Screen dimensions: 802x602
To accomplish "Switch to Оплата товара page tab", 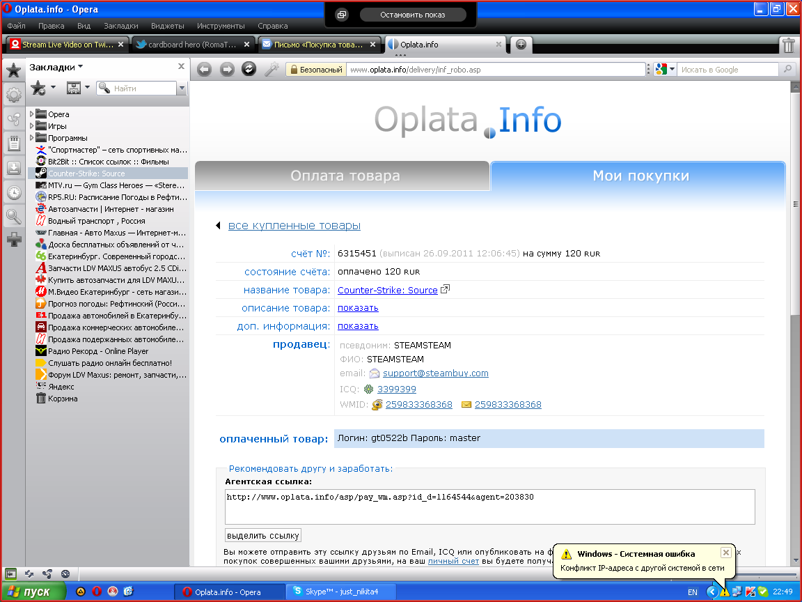I will pyautogui.click(x=343, y=176).
